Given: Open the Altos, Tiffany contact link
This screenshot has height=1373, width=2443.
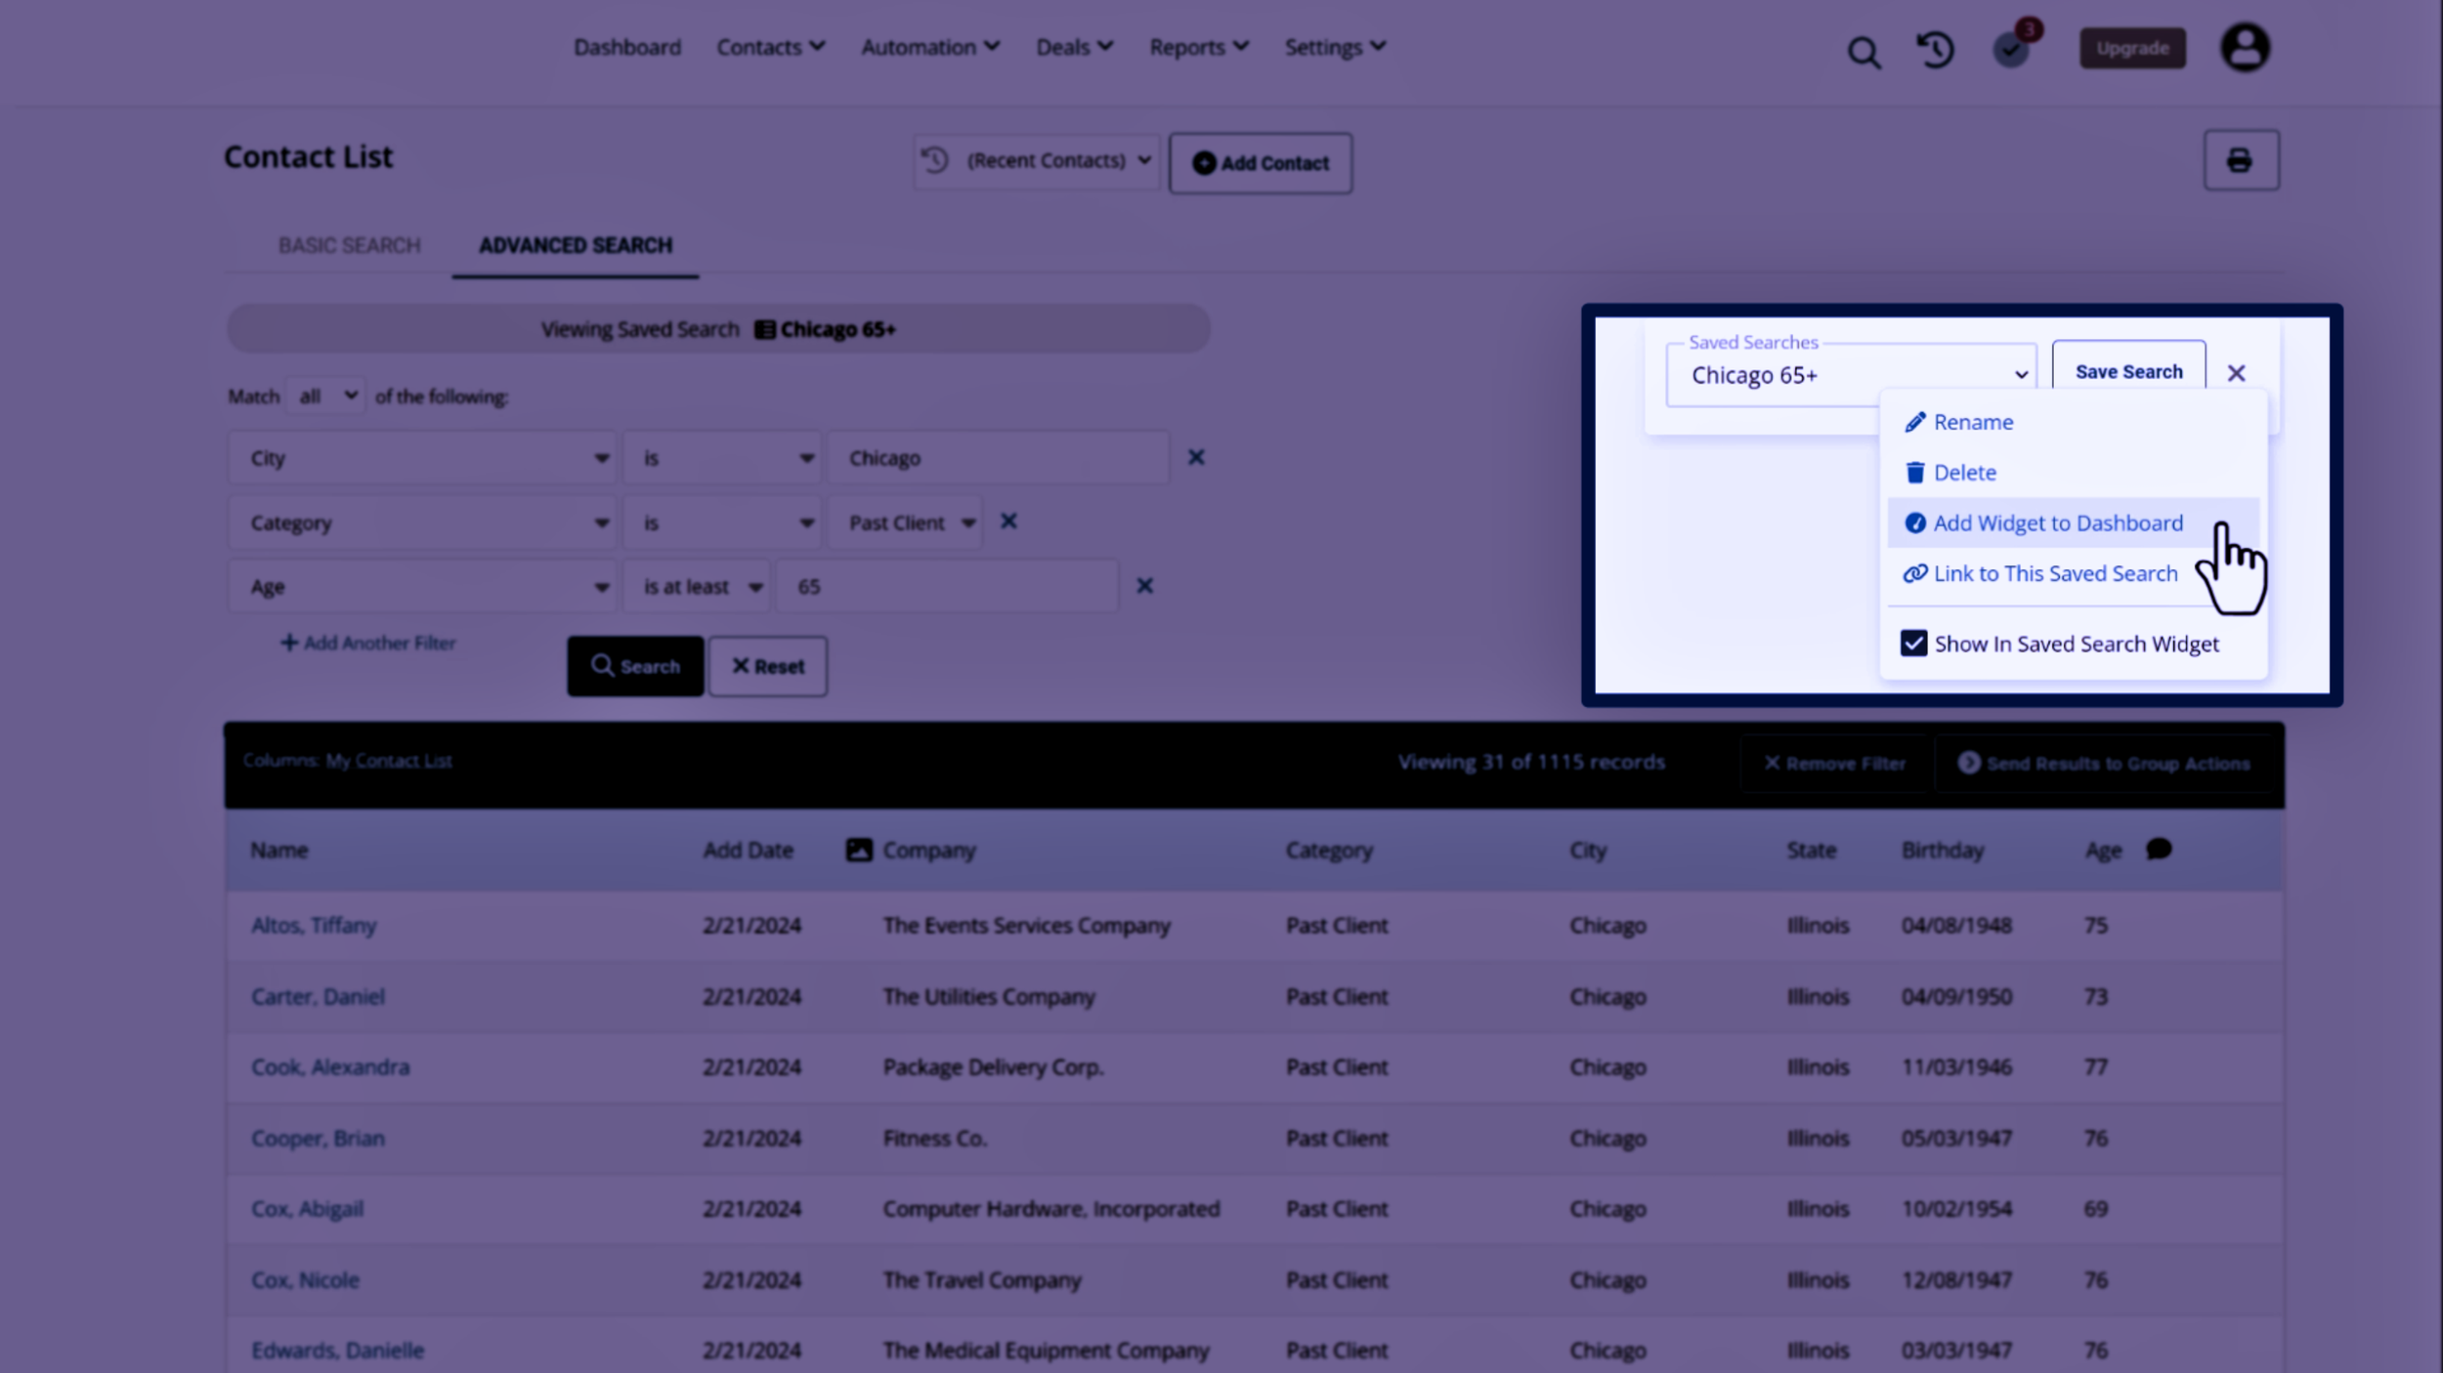Looking at the screenshot, I should click(x=314, y=925).
